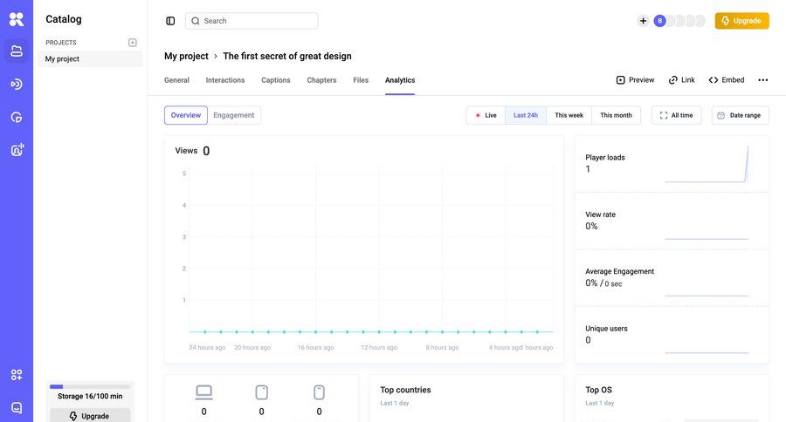The width and height of the screenshot is (786, 422).
Task: Open the apps grid sidebar icon
Action: [x=17, y=375]
